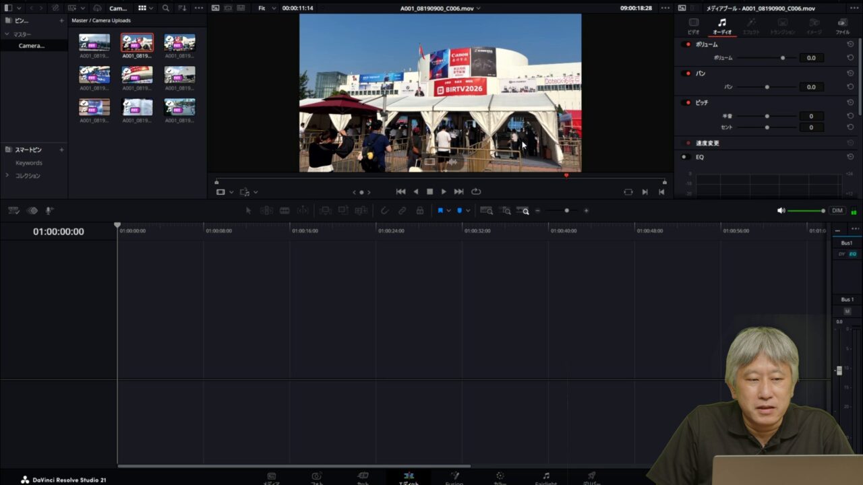Viewport: 863px width, 485px height.
Task: Toggle the loop playback button
Action: (476, 192)
